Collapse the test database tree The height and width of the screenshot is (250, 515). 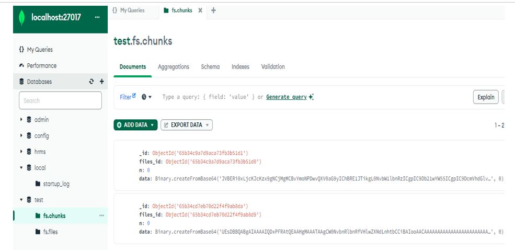(x=21, y=200)
